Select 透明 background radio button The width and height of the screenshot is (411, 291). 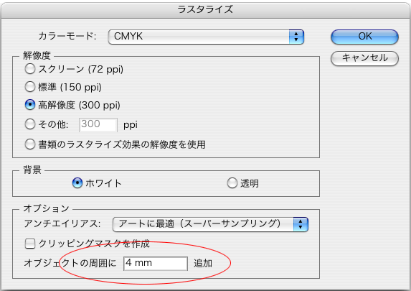[x=232, y=183]
